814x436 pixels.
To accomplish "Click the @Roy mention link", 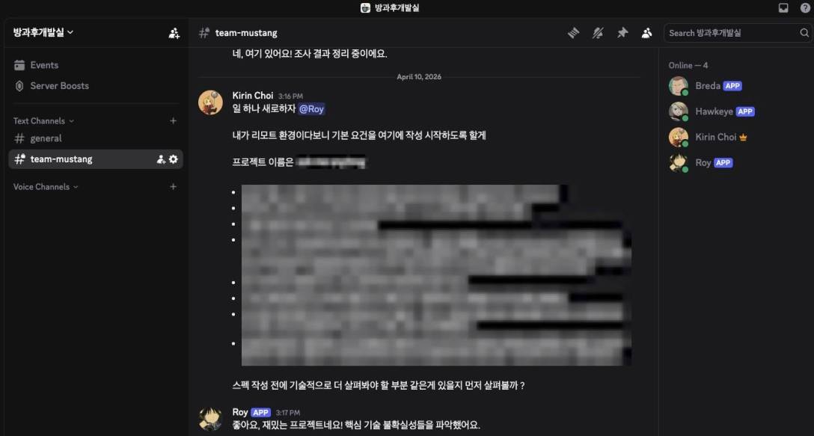I will (312, 109).
